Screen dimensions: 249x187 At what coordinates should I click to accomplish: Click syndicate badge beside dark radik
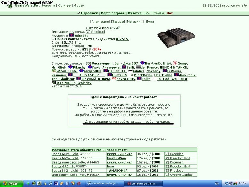pyautogui.click(x=176, y=75)
